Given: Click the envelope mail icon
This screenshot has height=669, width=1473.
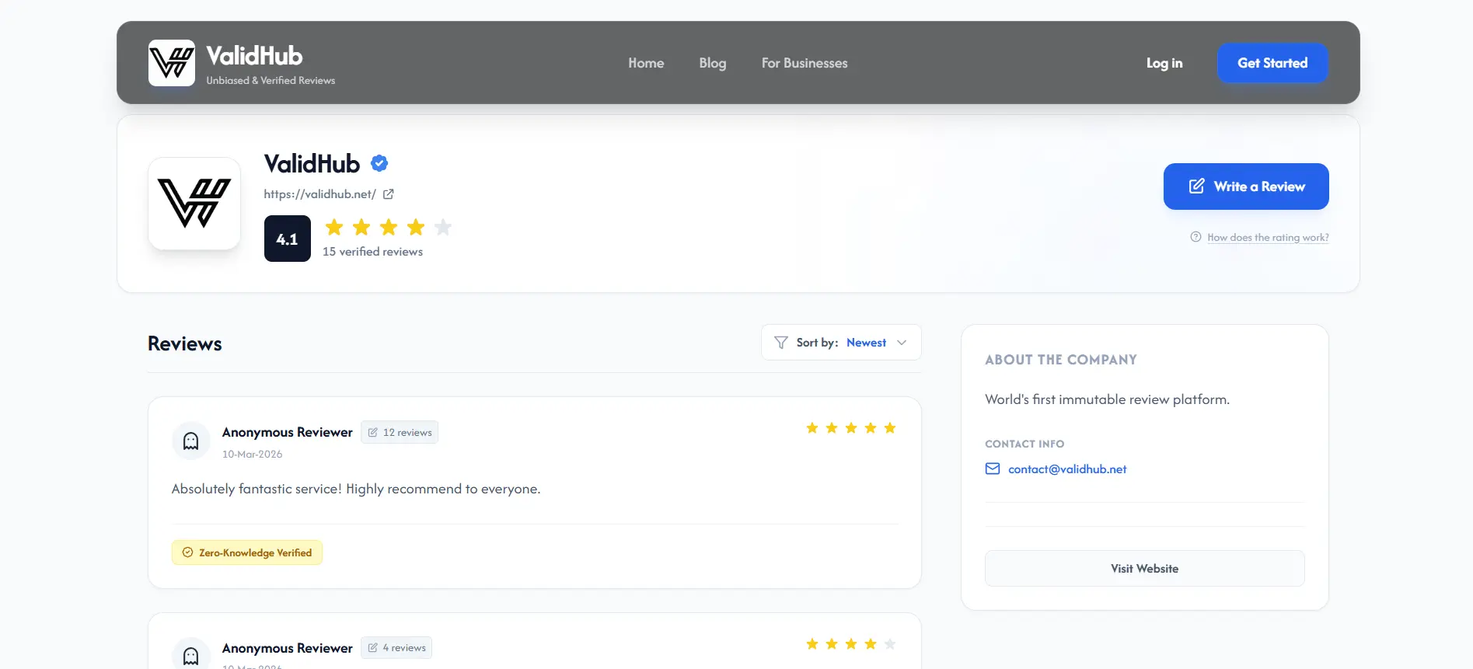Looking at the screenshot, I should point(993,469).
